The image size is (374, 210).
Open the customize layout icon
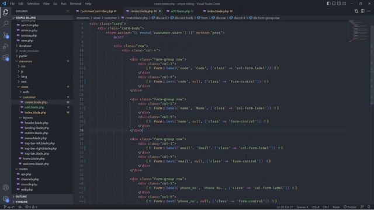pyautogui.click(x=344, y=3)
